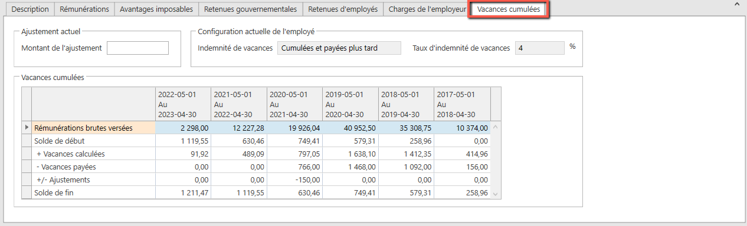Click paid vacation cell 766,00
This screenshot has height=226, width=747.
(x=294, y=167)
